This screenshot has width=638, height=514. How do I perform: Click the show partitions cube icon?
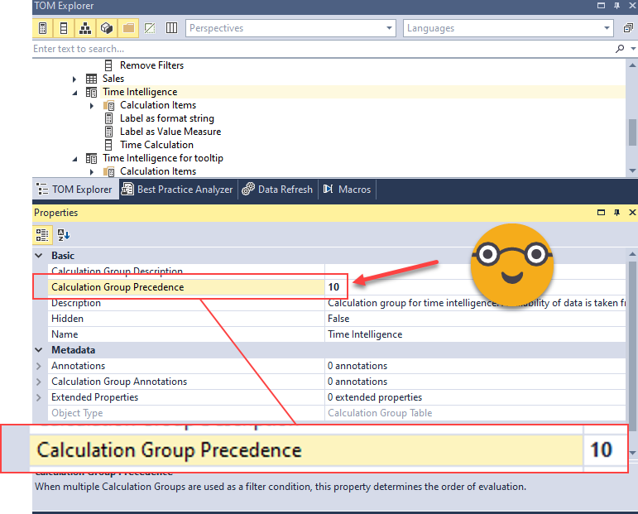[x=107, y=28]
